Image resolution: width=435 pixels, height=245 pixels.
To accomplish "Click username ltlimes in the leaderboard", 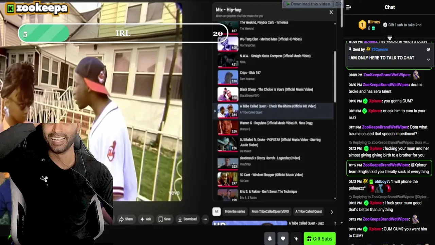I will tap(374, 22).
